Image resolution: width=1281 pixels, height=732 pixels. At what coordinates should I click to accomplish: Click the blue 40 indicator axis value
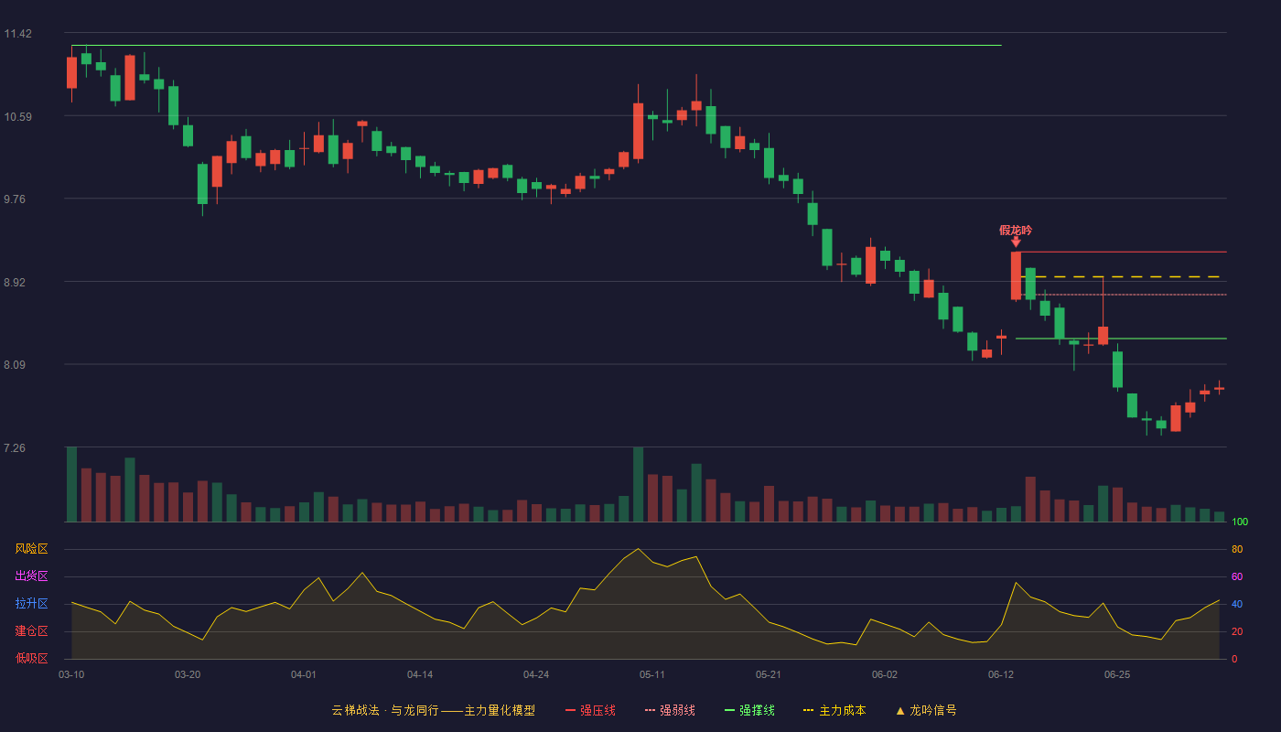click(x=1237, y=604)
